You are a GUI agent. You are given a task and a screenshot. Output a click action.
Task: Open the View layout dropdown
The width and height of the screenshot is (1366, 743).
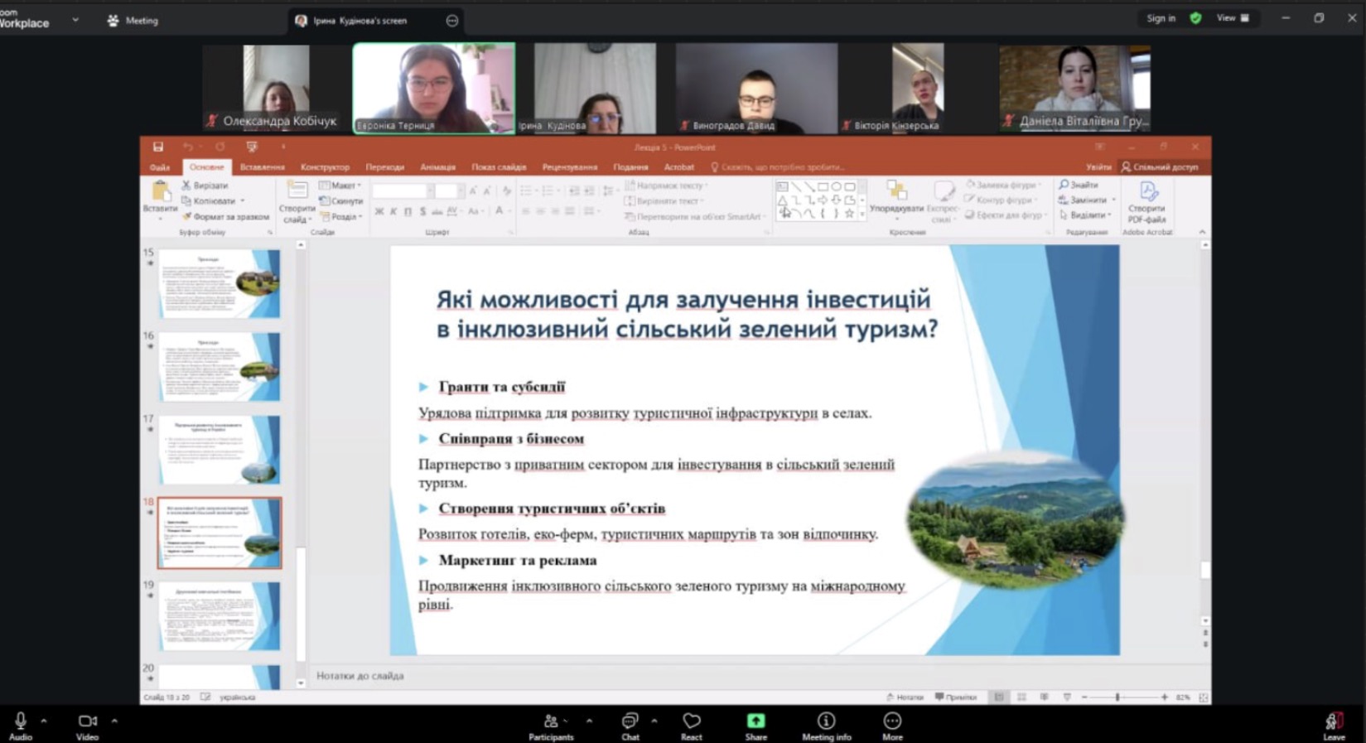coord(1233,18)
